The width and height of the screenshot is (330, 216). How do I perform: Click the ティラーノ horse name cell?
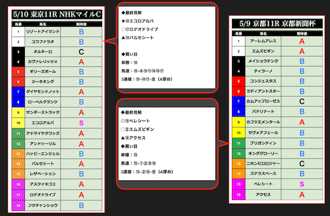263,71
